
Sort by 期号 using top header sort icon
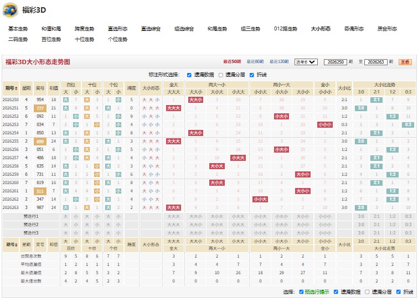coord(17,88)
